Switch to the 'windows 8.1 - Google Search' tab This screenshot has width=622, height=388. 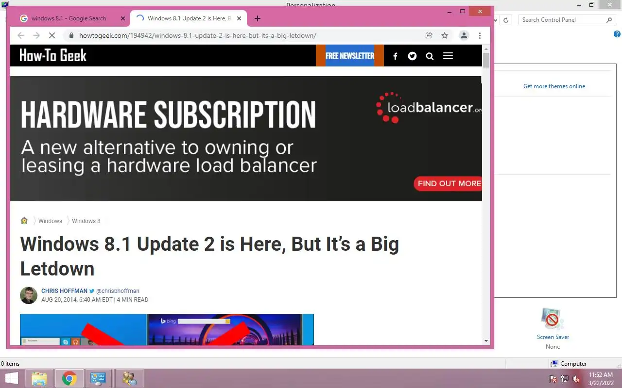pyautogui.click(x=69, y=18)
